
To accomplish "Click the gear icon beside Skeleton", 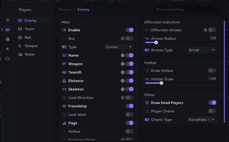I will pyautogui.click(x=123, y=89).
